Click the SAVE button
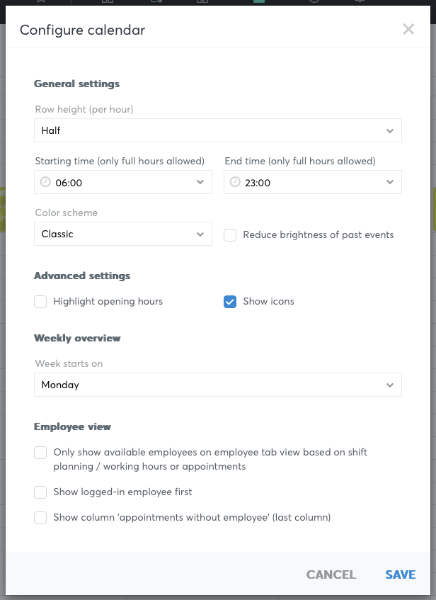436x600 pixels. pyautogui.click(x=401, y=574)
